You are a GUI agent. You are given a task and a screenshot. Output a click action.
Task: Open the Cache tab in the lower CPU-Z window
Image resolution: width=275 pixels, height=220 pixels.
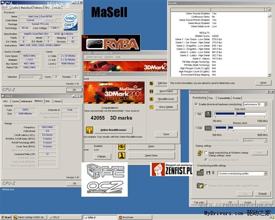15,101
